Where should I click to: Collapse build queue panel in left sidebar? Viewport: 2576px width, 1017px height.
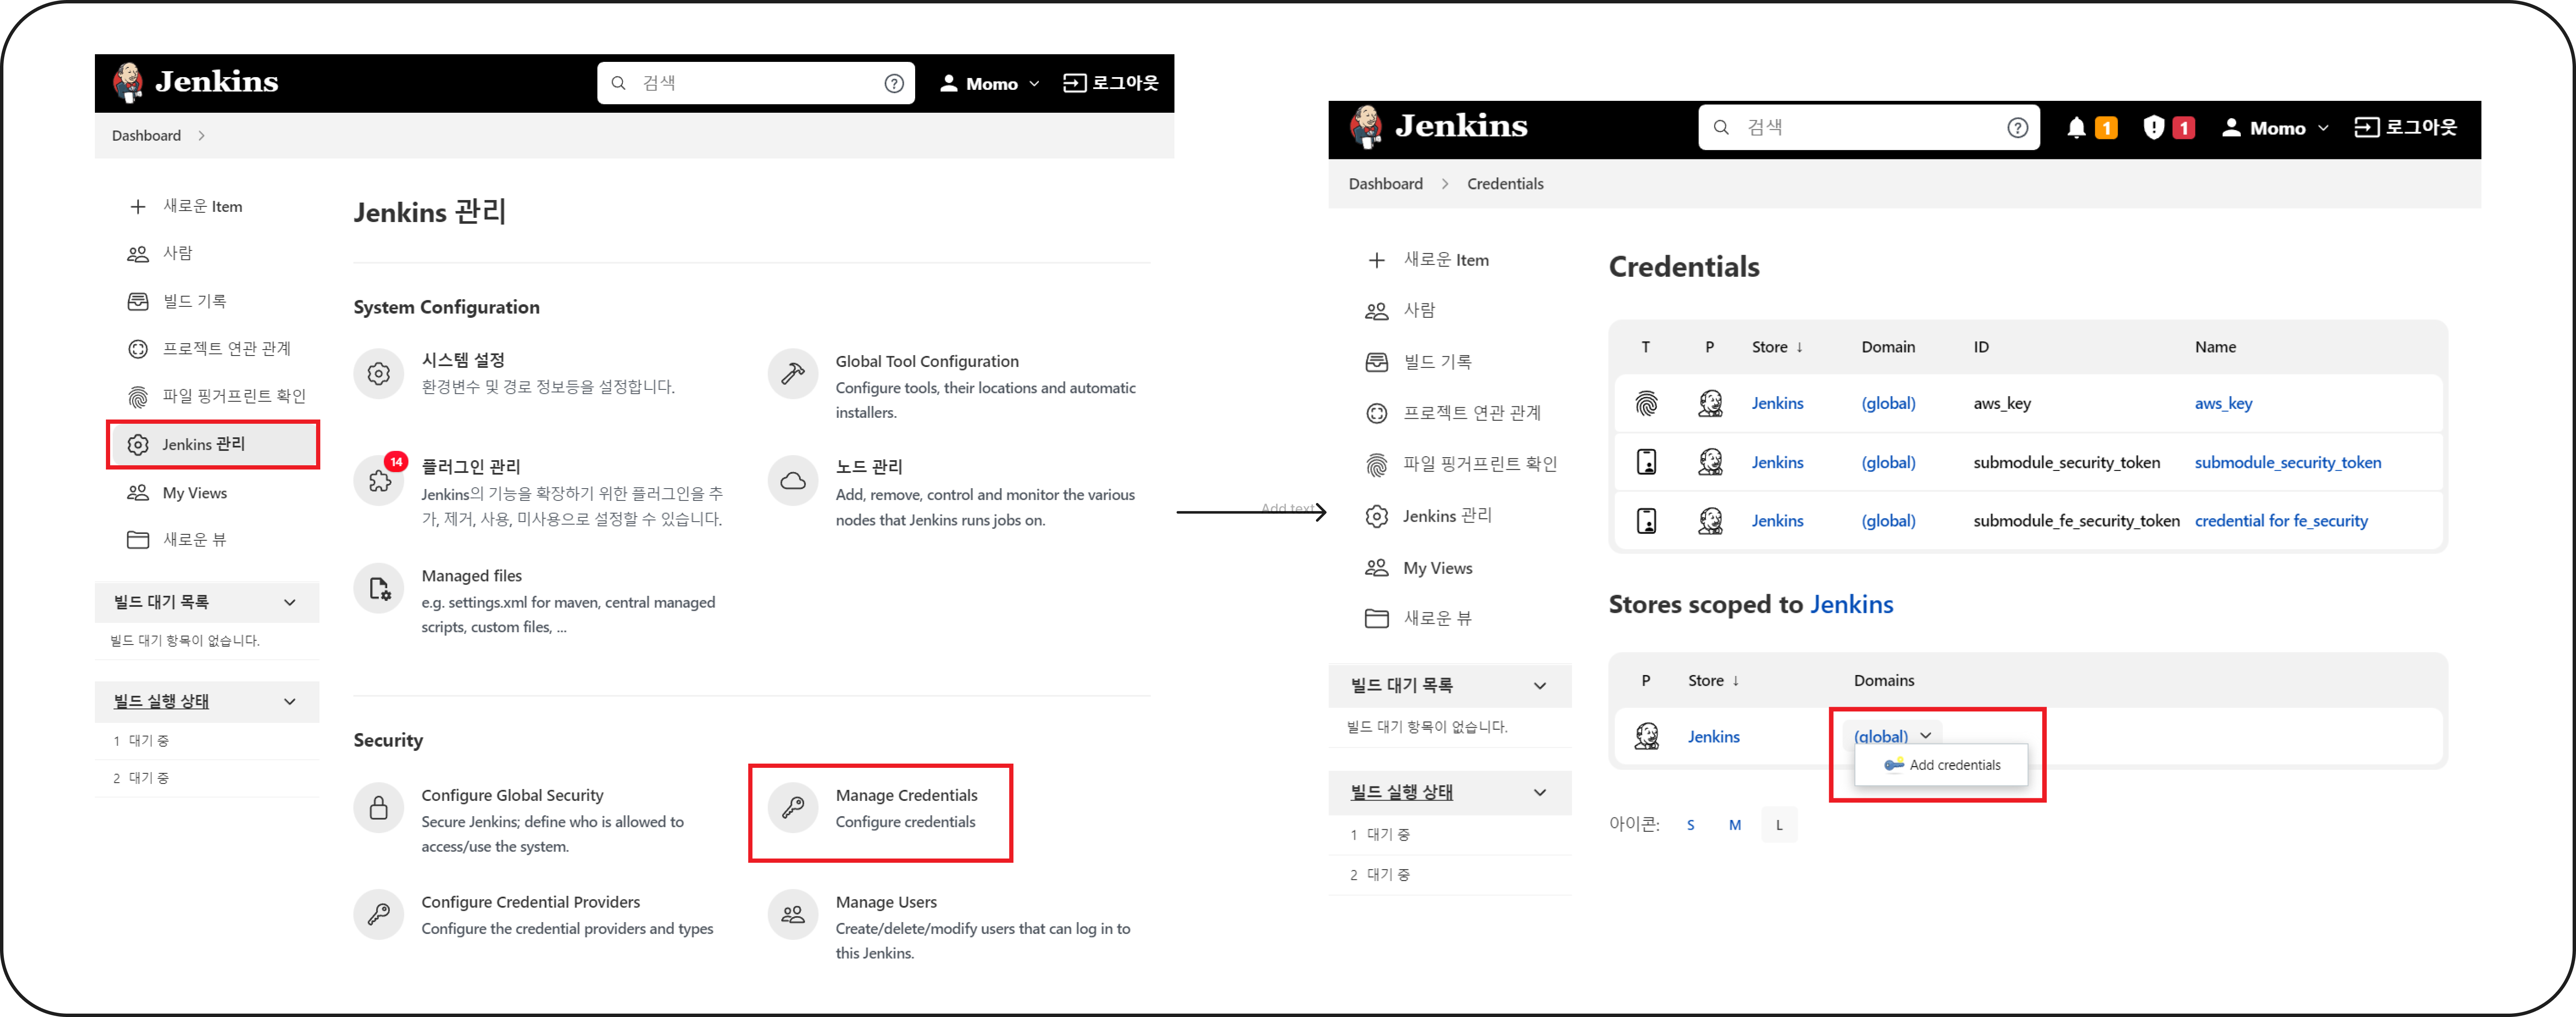tap(290, 602)
